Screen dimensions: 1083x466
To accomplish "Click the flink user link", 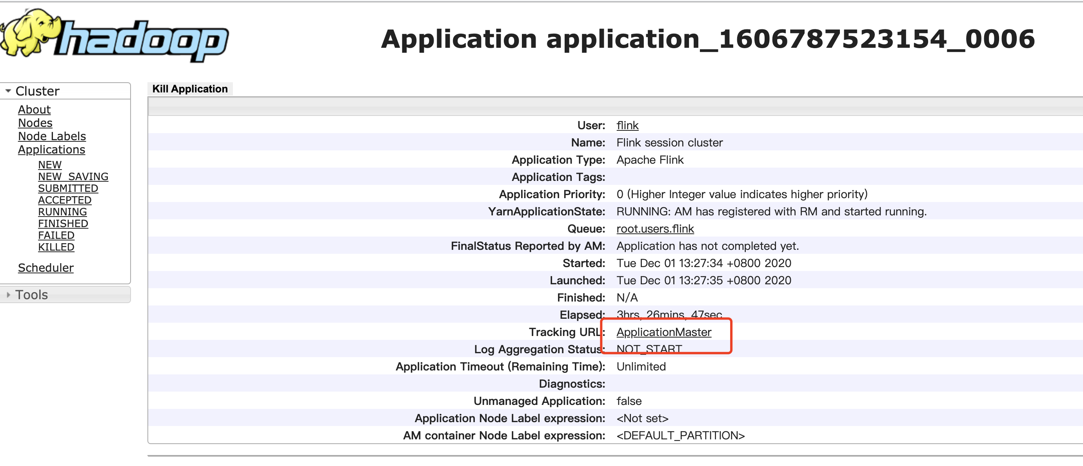I will [627, 126].
